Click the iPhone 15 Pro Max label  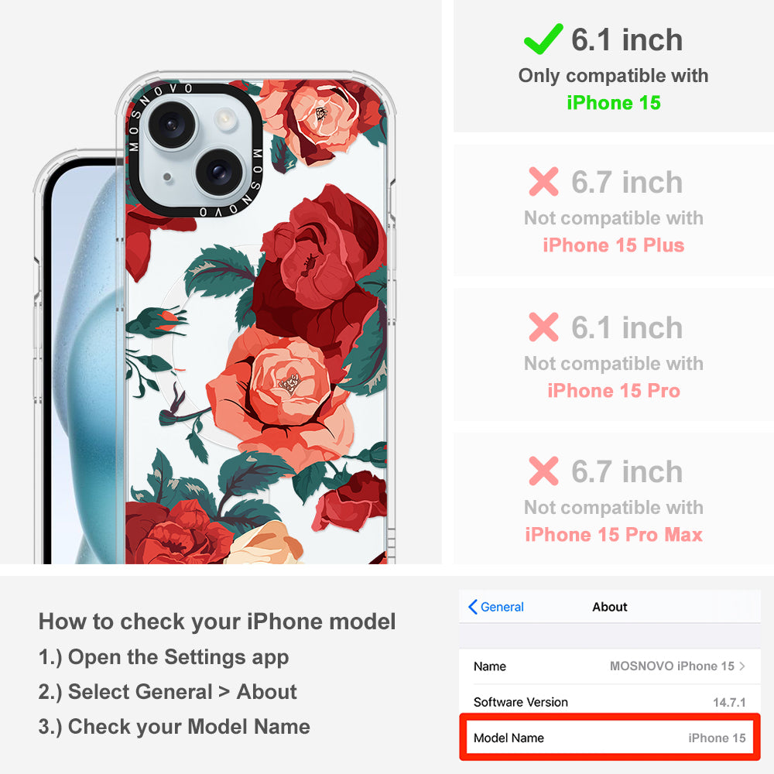[x=614, y=534]
